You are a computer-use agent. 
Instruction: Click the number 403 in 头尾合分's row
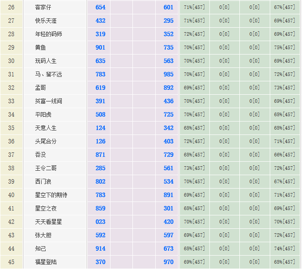(x=168, y=142)
